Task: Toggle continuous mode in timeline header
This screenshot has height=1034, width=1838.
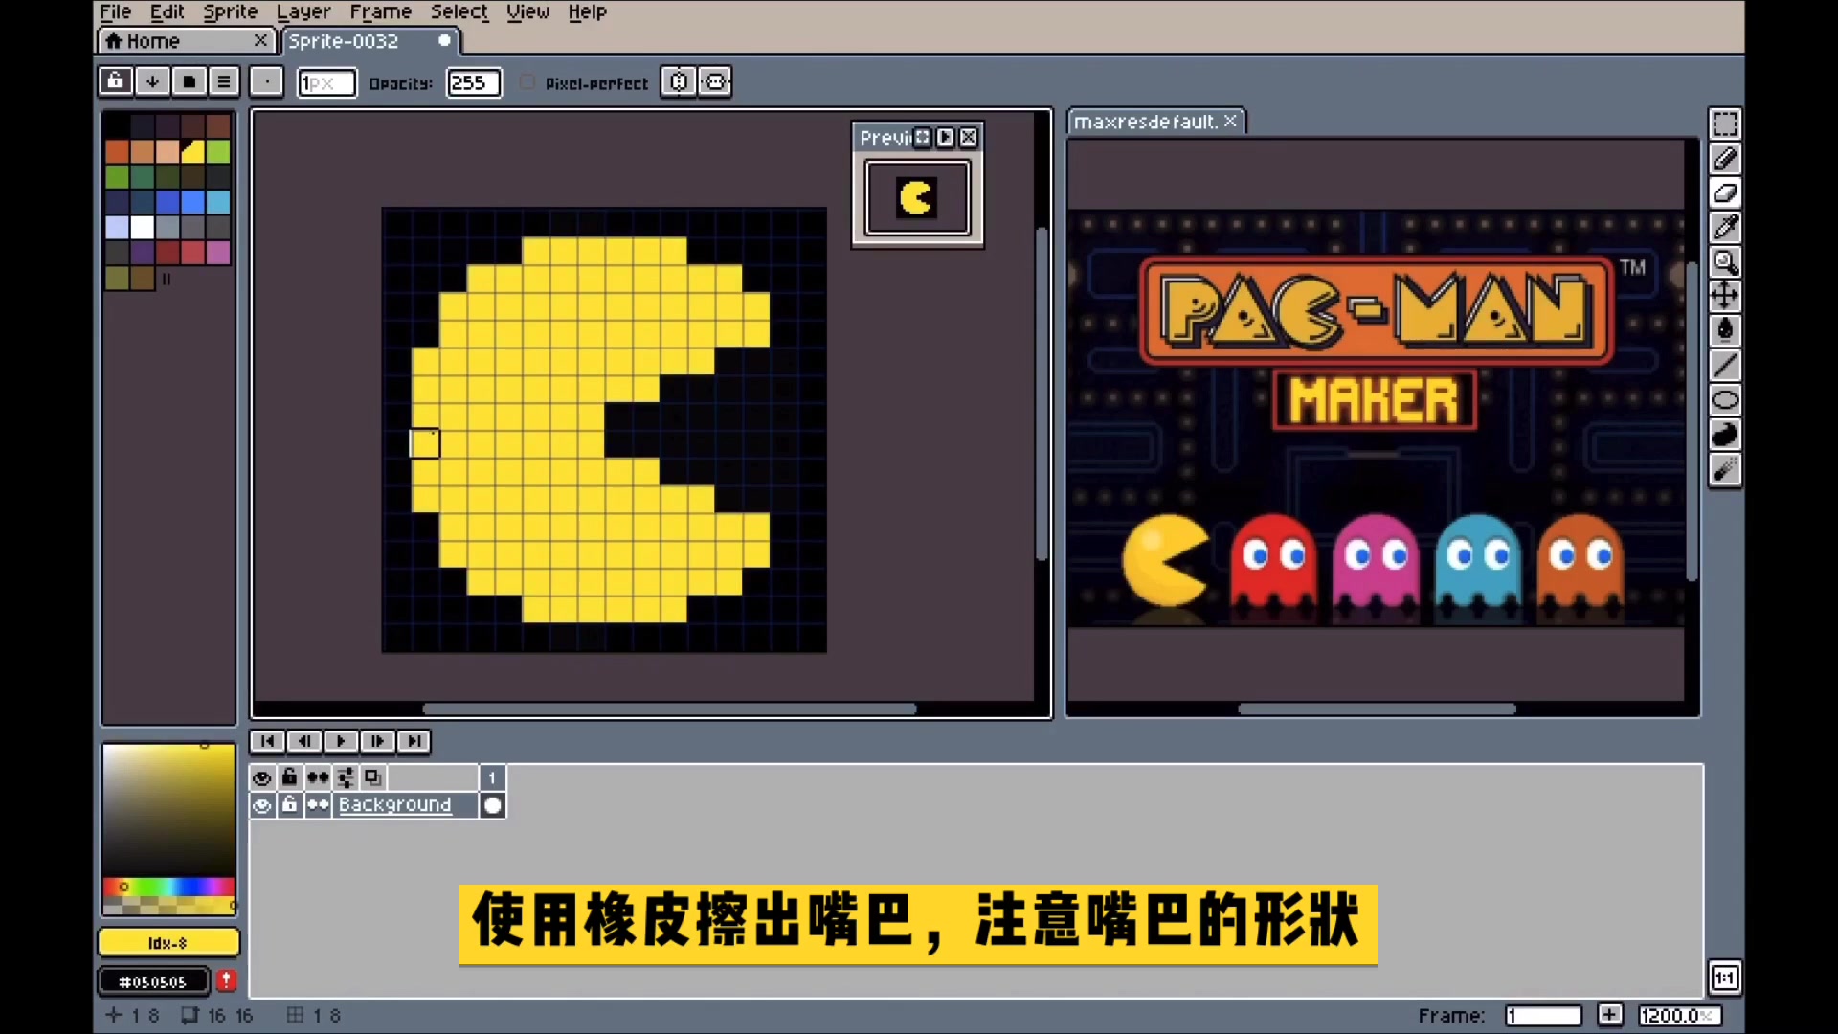Action: (318, 777)
